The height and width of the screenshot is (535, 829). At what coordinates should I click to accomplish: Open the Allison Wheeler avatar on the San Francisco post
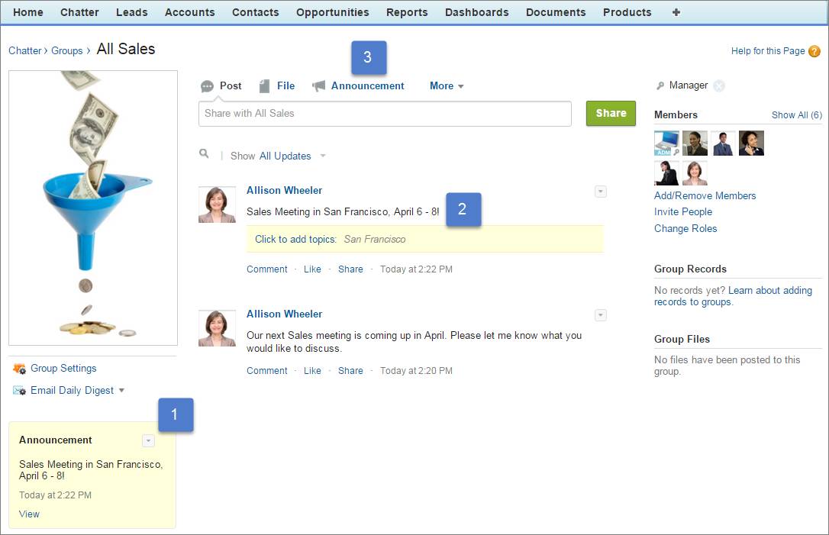coord(217,205)
